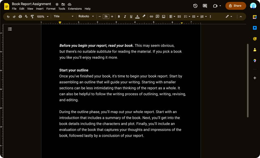Open the Roboto font dropdown
The image size is (260, 158).
coord(86,16)
